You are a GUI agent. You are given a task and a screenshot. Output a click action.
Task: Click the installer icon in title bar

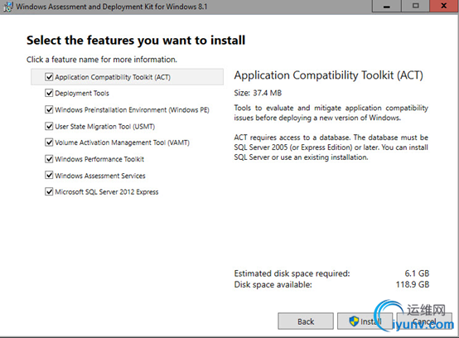point(8,7)
